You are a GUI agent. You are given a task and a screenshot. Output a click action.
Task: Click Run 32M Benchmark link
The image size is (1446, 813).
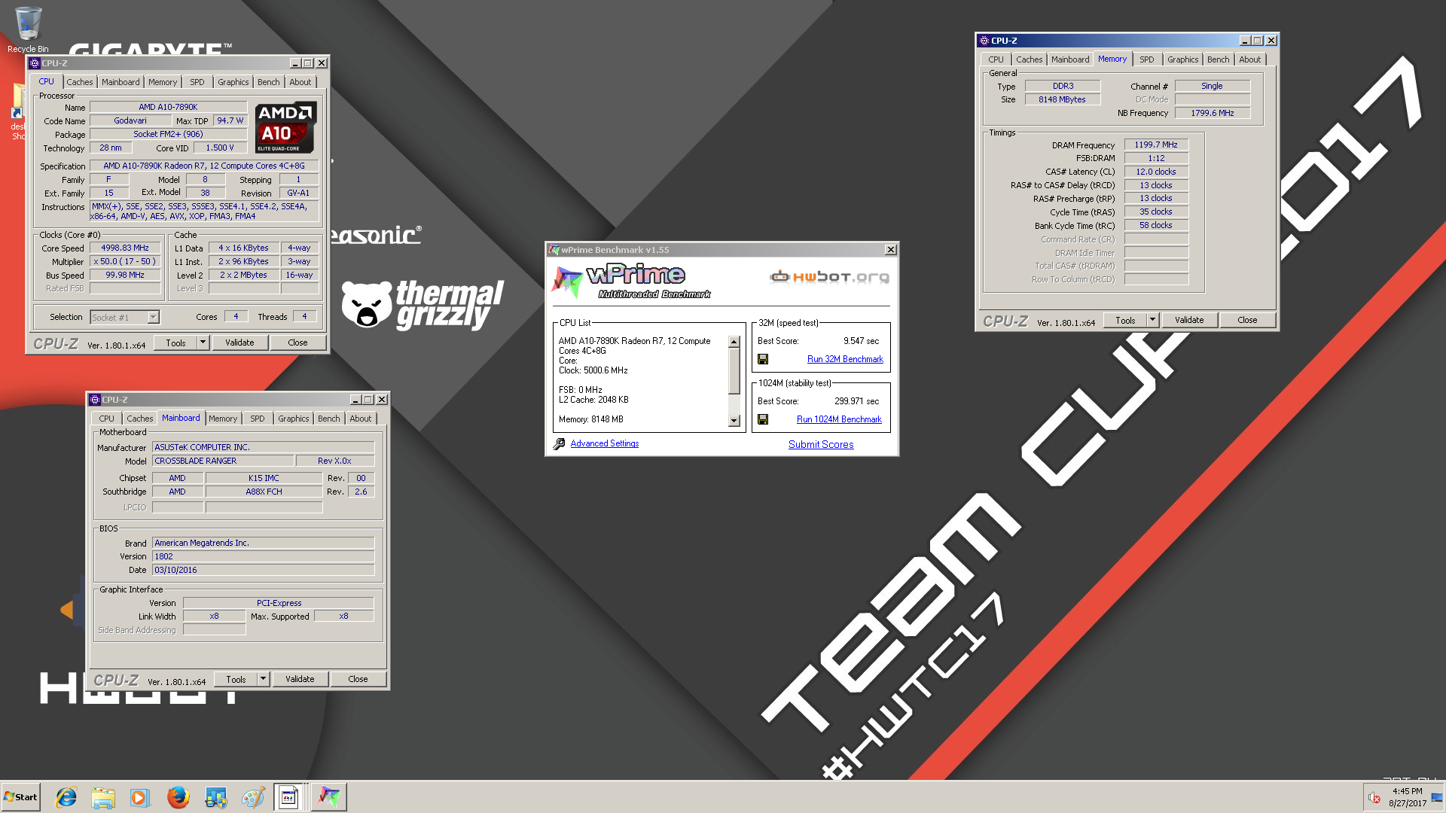[845, 359]
